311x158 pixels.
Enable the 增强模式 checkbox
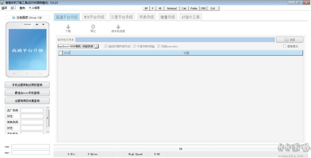285,46
